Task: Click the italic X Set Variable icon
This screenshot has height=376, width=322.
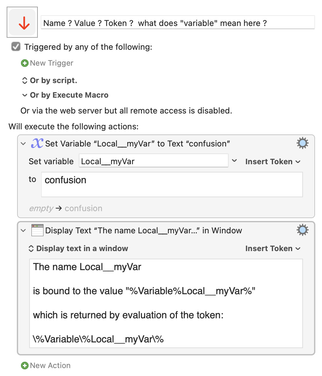Action: pos(37,143)
